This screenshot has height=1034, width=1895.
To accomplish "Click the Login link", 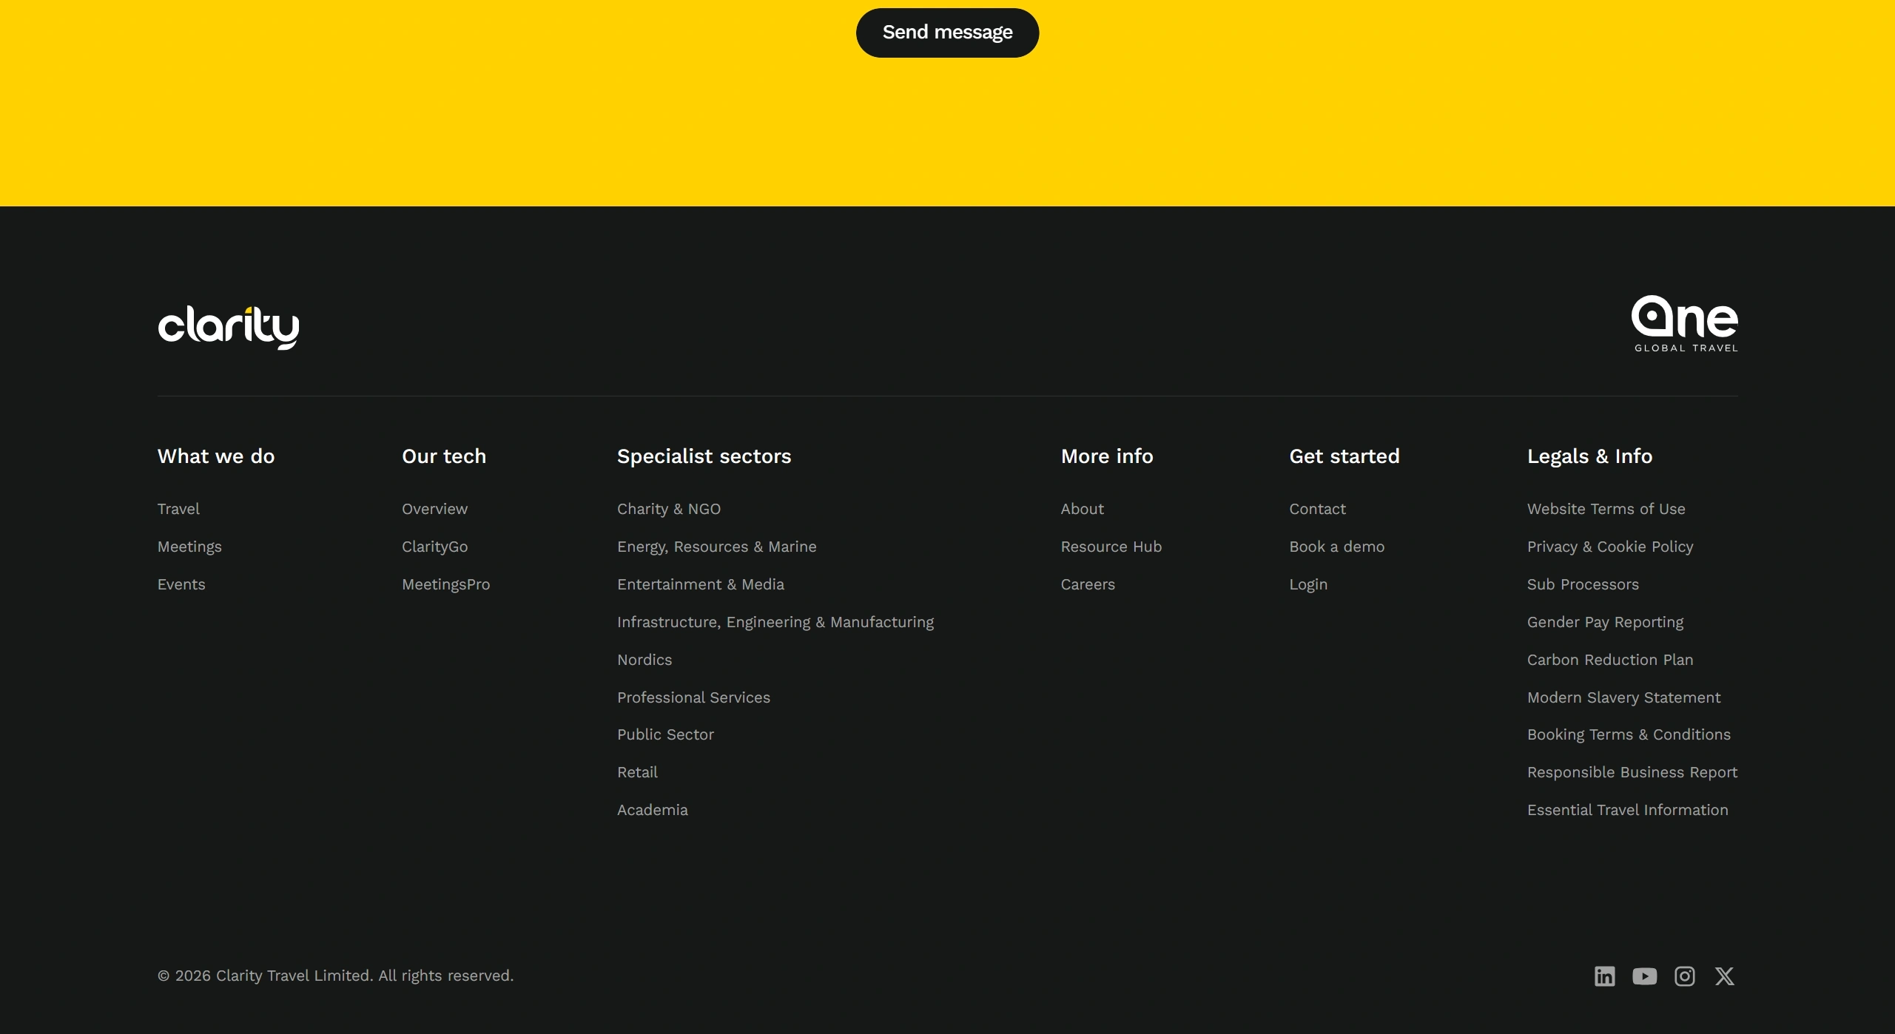I will pos(1307,584).
